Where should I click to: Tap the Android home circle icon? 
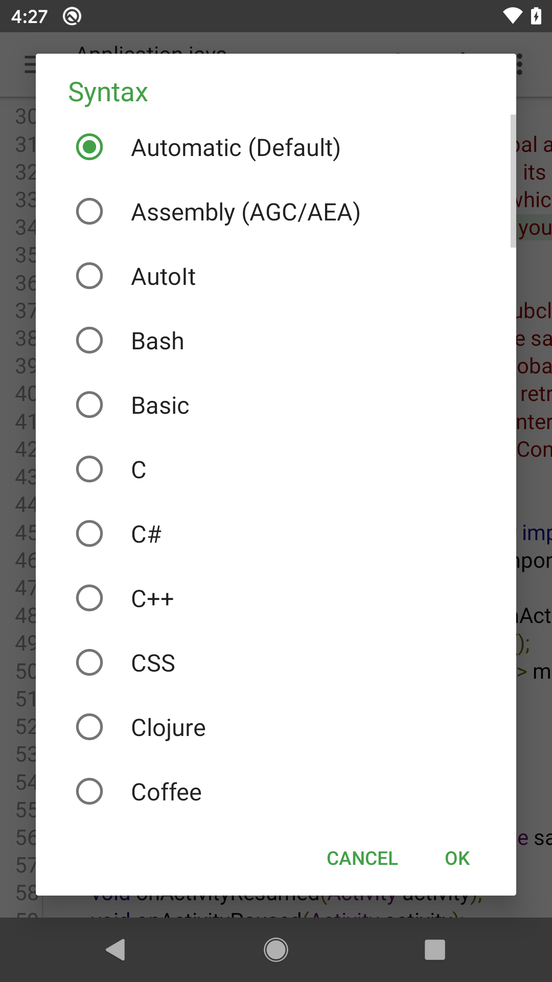pyautogui.click(x=276, y=950)
